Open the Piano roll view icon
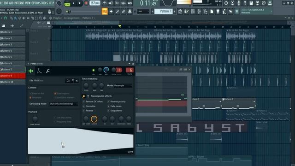Screen dimensions: 295x166 (186, 12)
